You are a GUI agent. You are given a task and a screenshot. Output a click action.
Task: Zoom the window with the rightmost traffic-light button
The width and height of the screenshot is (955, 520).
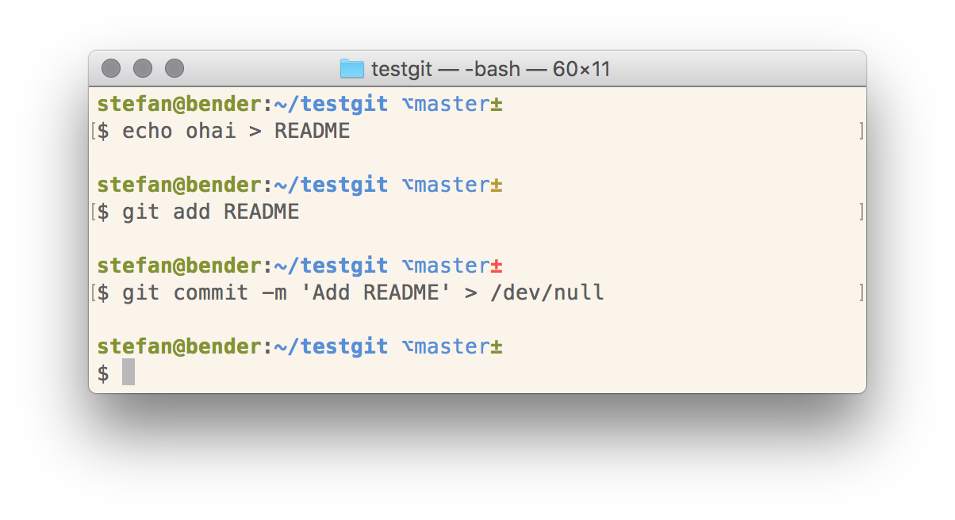coord(175,69)
